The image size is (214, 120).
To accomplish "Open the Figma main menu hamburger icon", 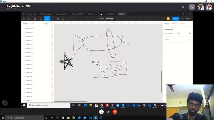I will tap(24, 19).
